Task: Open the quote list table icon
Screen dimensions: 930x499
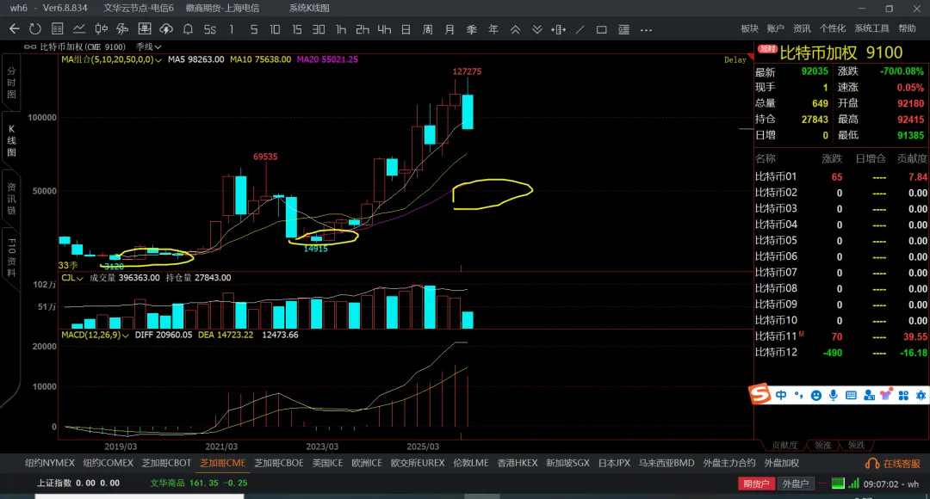Action: [58, 29]
